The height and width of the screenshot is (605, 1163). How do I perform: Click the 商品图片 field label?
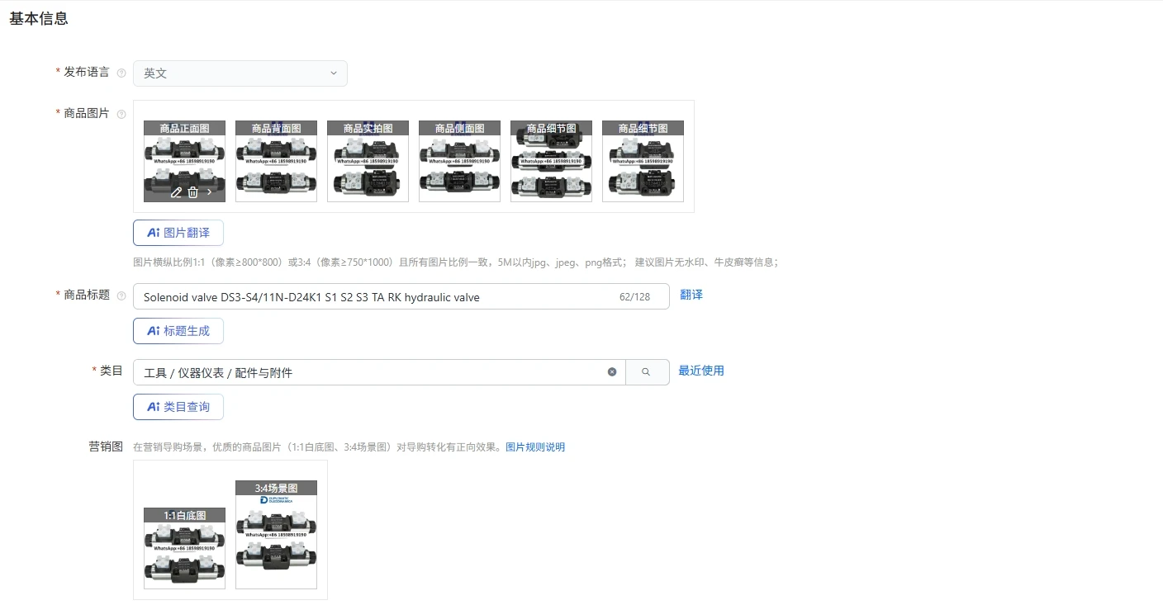(87, 113)
